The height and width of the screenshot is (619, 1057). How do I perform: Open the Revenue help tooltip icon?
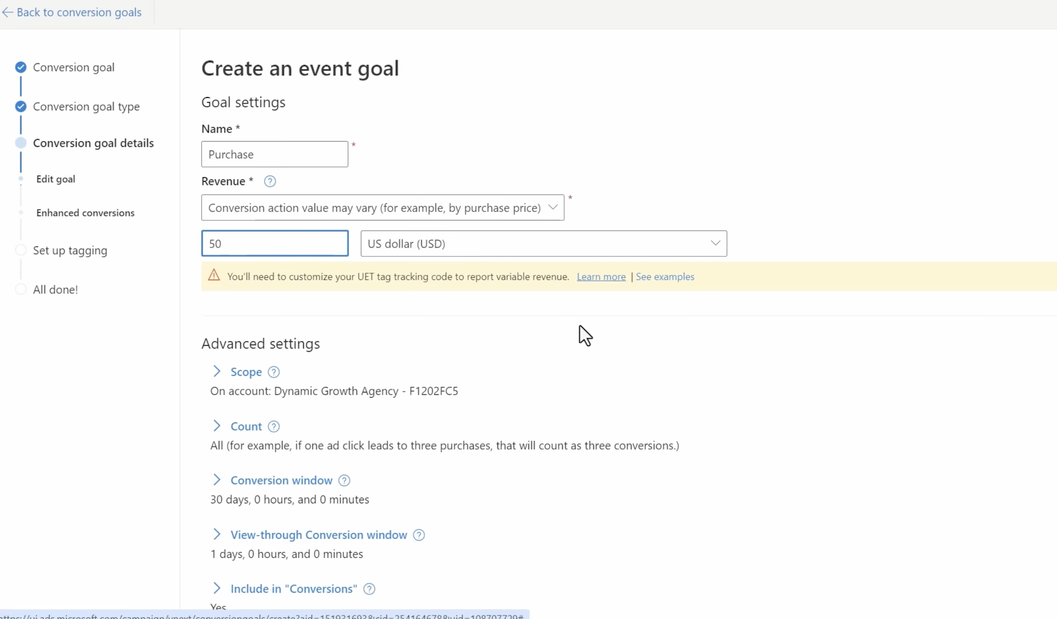click(269, 181)
